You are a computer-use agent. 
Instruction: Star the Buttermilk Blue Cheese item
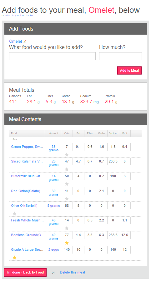pos(67,184)
